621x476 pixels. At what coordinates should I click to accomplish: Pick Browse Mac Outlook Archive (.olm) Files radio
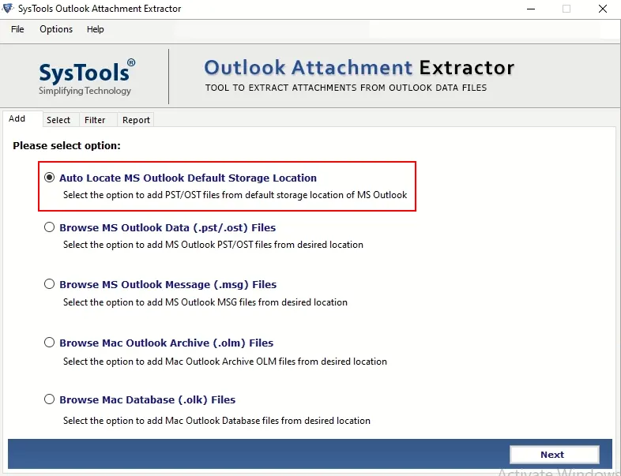(49, 343)
